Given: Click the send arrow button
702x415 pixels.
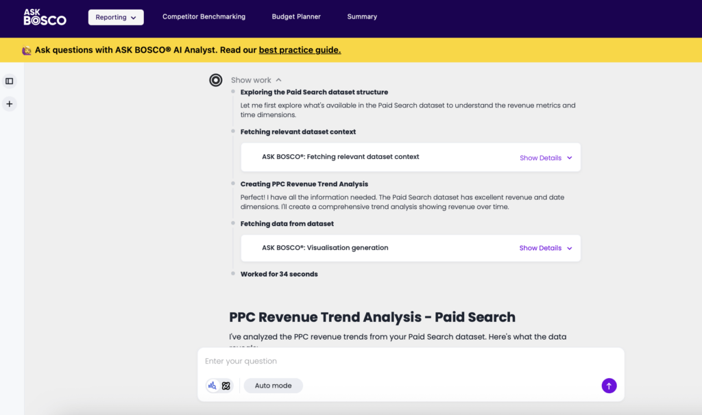Looking at the screenshot, I should coord(609,386).
